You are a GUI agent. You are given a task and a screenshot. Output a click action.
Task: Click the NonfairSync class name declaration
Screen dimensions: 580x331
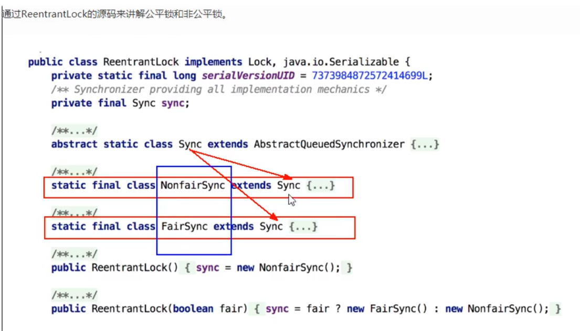click(192, 185)
